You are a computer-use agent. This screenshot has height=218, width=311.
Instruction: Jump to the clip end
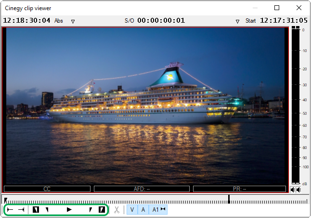(21, 210)
